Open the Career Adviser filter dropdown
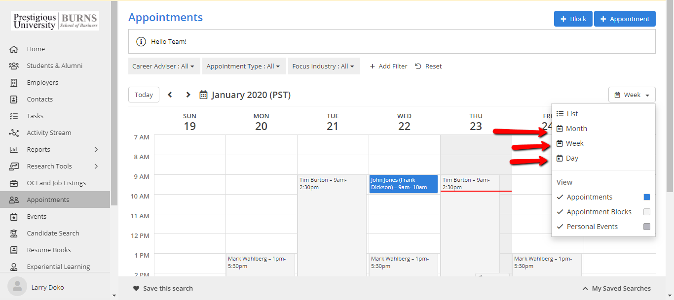The width and height of the screenshot is (674, 300). click(x=163, y=66)
